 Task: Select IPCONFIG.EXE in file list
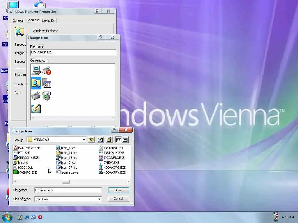111,158
